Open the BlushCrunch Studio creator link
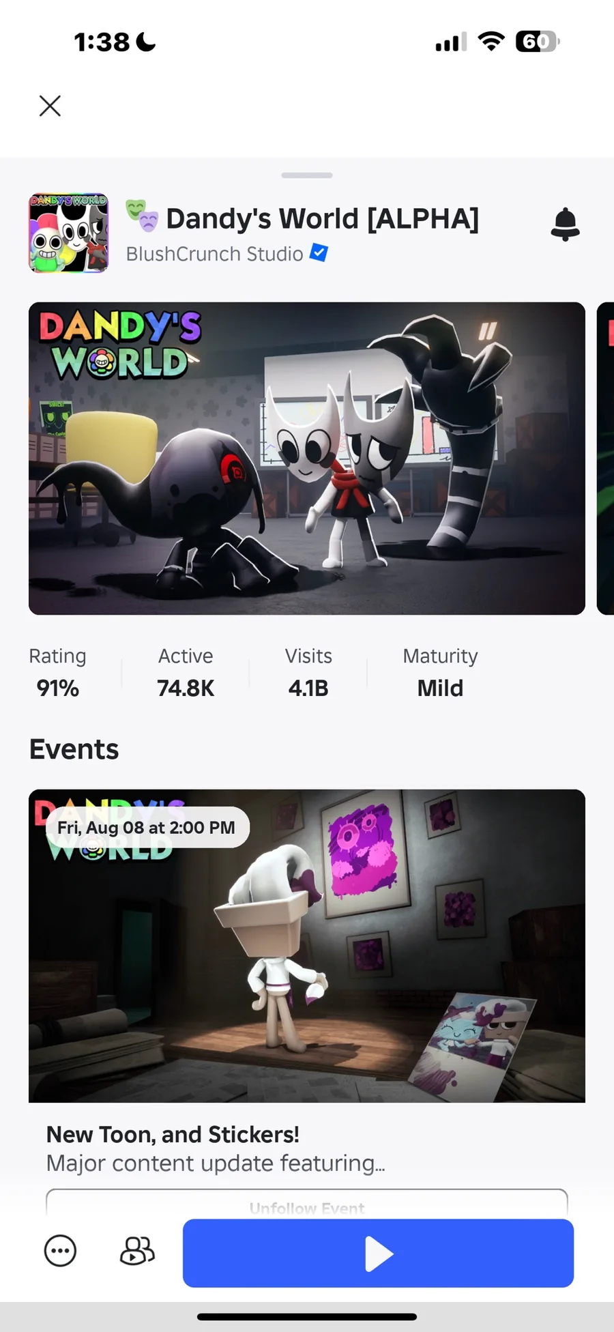This screenshot has width=614, height=1332. [x=214, y=254]
